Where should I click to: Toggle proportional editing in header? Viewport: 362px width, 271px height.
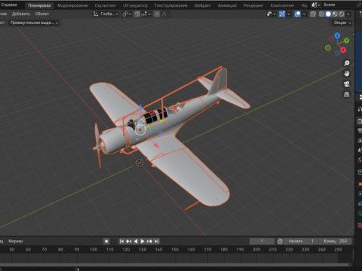pyautogui.click(x=157, y=14)
